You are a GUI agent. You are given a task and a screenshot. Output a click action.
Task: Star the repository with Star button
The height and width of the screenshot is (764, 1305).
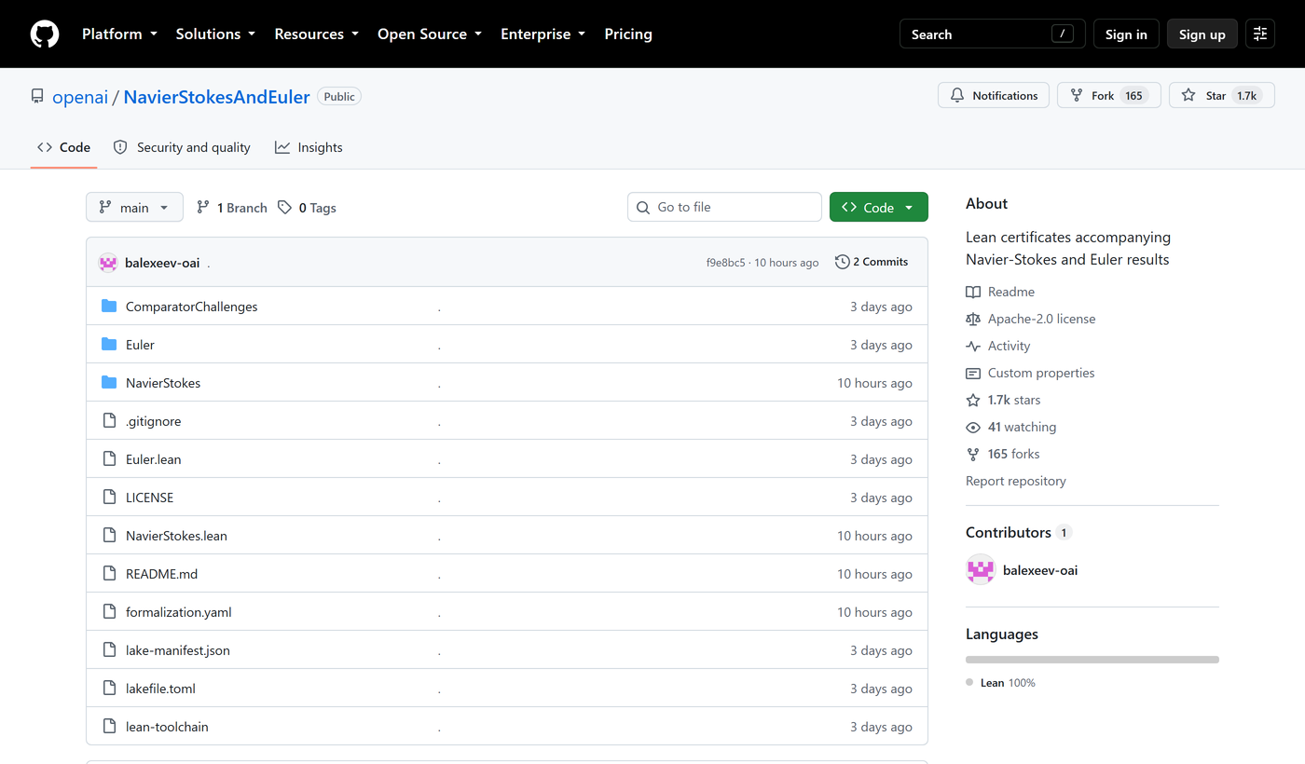[x=1222, y=96]
